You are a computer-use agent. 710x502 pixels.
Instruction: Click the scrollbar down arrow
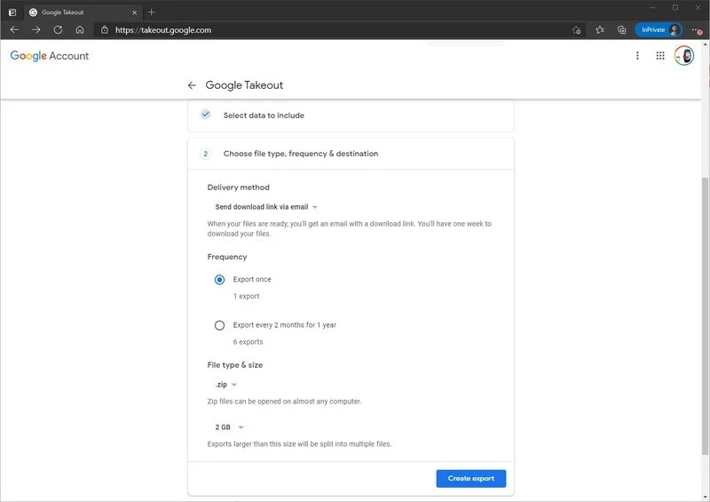pyautogui.click(x=705, y=498)
